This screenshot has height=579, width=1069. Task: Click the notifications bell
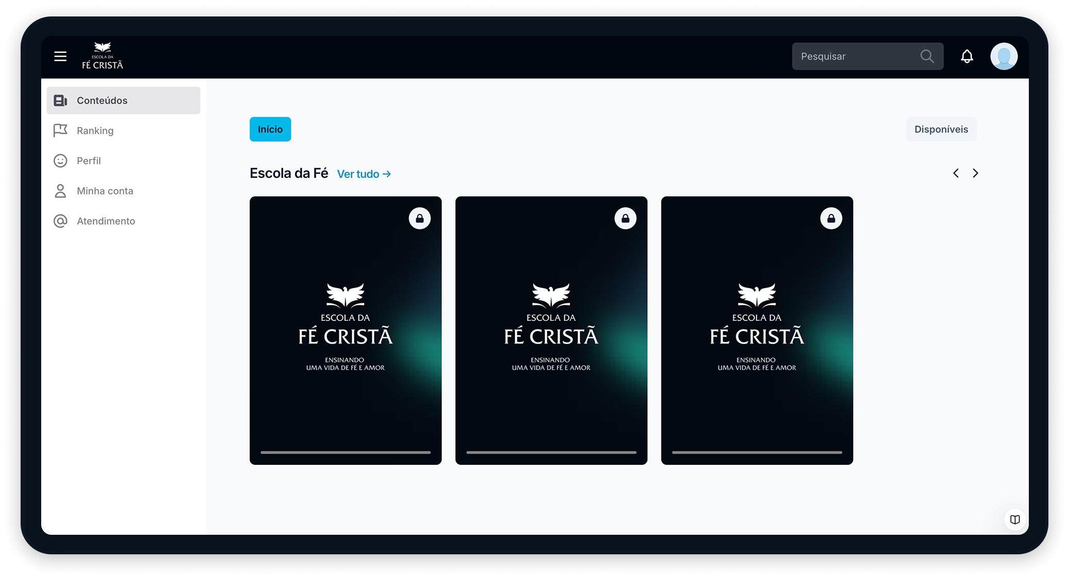point(967,56)
